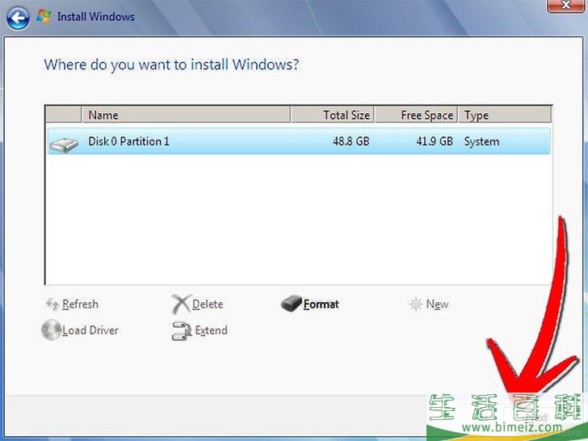This screenshot has height=441, width=588.
Task: Click the Load Driver disc icon
Action: pyautogui.click(x=52, y=330)
